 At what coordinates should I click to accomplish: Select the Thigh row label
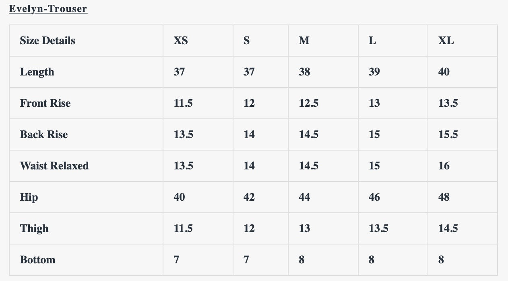[34, 228]
